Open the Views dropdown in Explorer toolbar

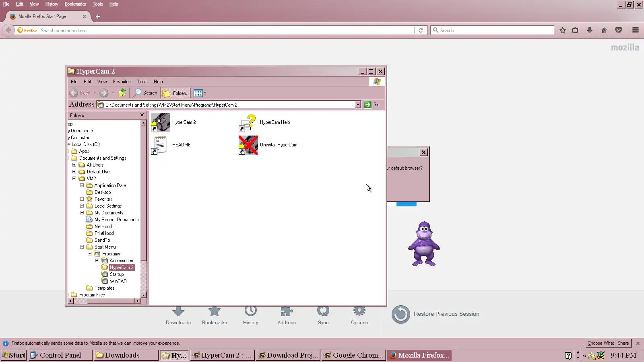click(x=200, y=93)
